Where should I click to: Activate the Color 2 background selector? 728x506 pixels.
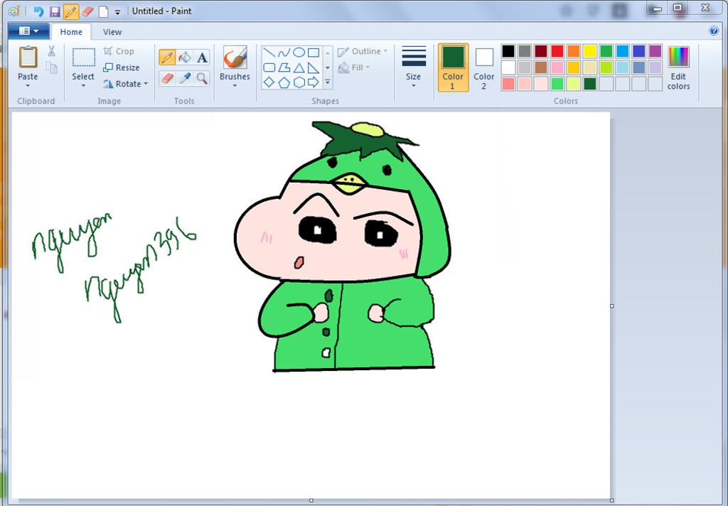(x=483, y=68)
